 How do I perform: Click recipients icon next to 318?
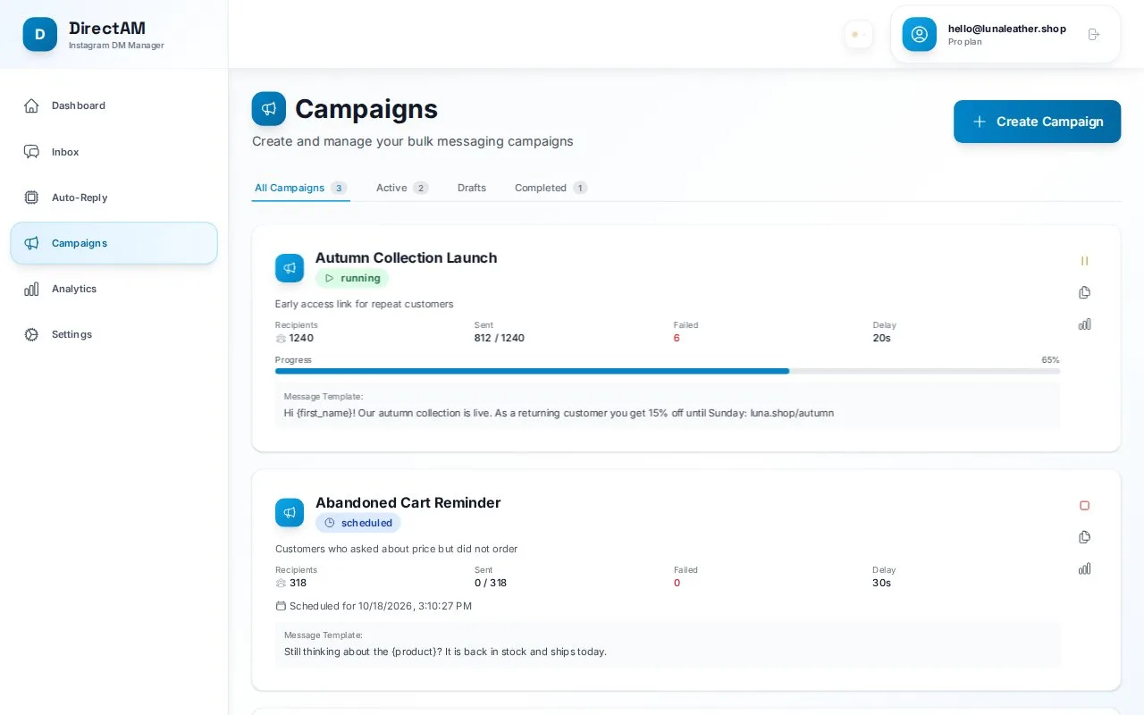click(x=281, y=584)
